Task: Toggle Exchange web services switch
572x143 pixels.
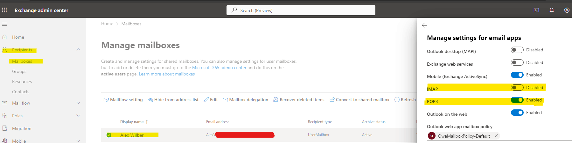Action: click(x=517, y=62)
